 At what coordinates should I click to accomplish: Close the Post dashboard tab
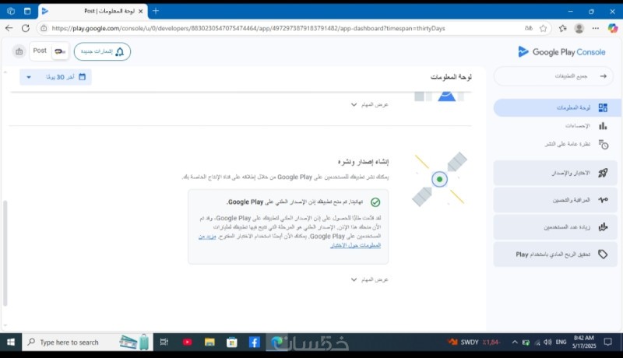tap(140, 11)
